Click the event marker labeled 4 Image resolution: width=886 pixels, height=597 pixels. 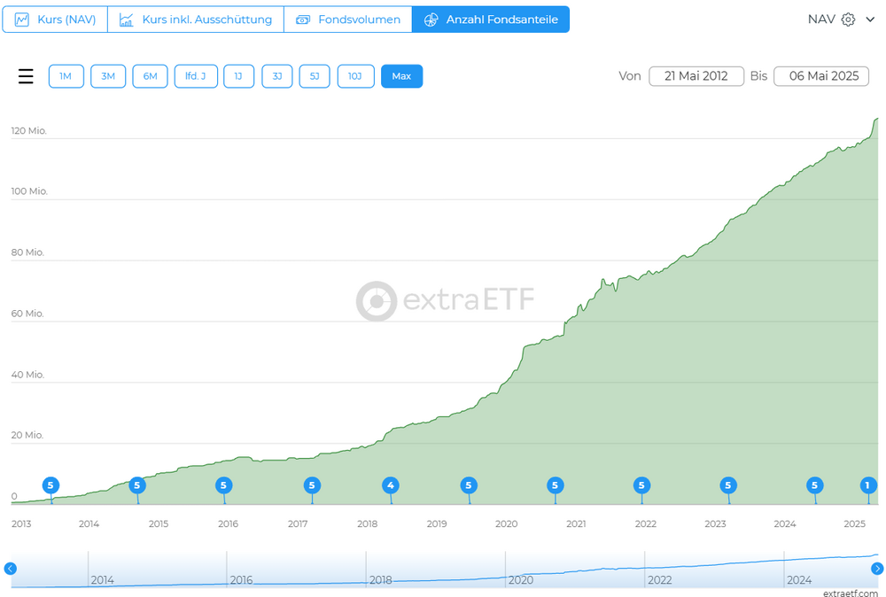[x=391, y=485]
